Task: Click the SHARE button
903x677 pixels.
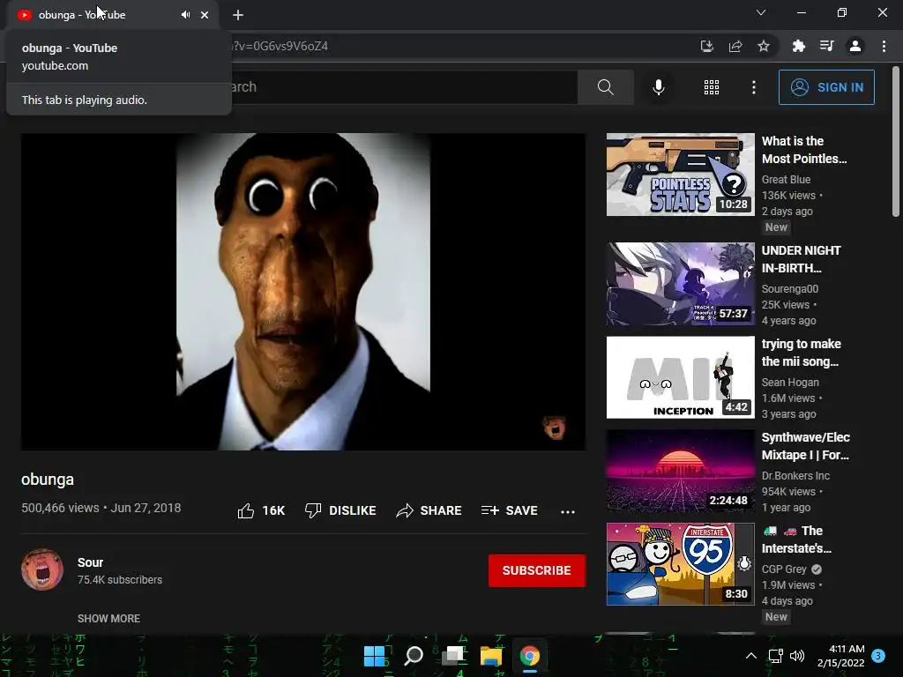Action: point(429,510)
